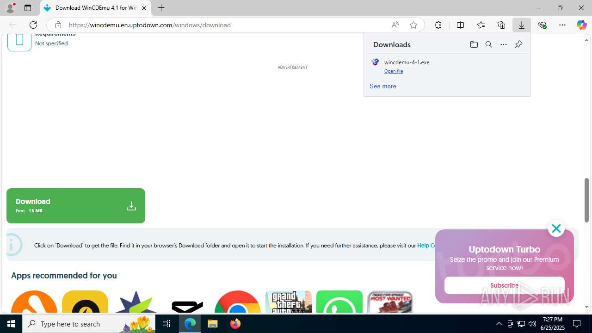
Task: Open the browser profile icon
Action: [10, 8]
